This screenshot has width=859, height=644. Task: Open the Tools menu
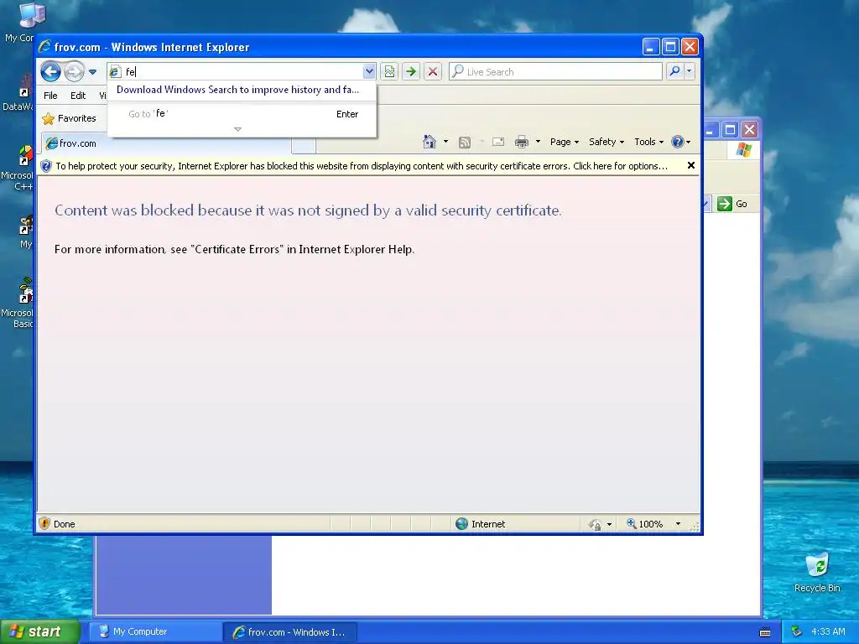click(648, 142)
